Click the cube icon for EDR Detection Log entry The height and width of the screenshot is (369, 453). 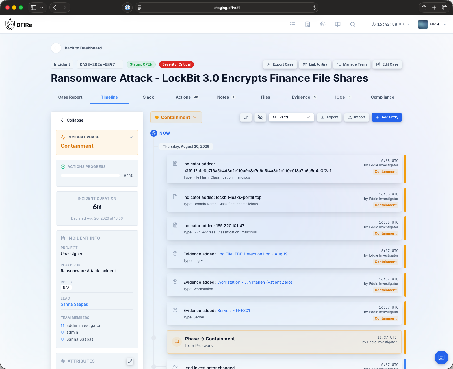pyautogui.click(x=175, y=253)
